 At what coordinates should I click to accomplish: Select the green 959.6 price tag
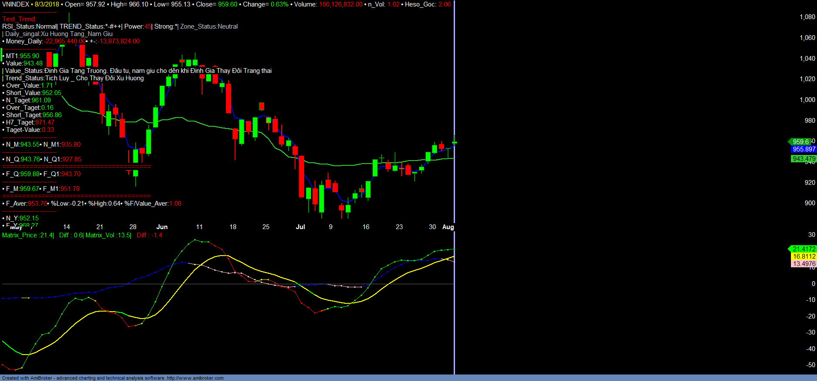[800, 142]
